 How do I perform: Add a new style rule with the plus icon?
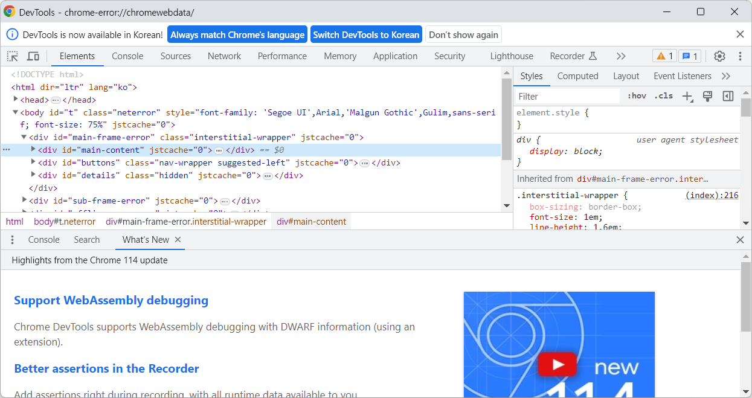point(687,96)
